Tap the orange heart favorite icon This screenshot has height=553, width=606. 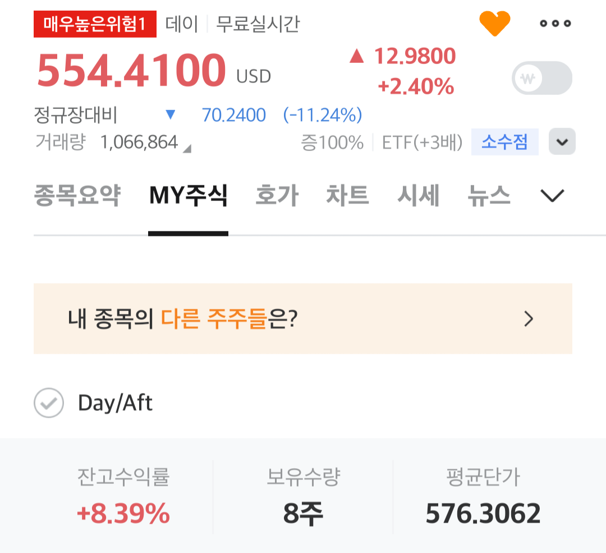(495, 24)
